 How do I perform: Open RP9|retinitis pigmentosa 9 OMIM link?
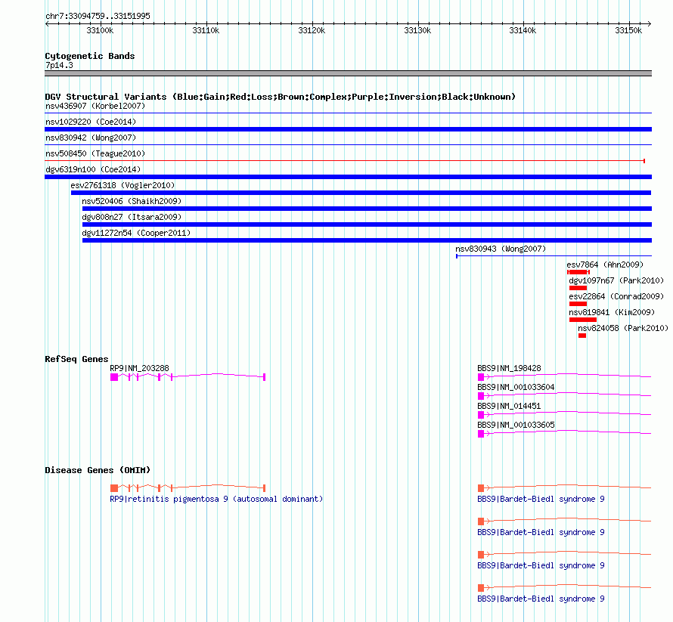216,499
